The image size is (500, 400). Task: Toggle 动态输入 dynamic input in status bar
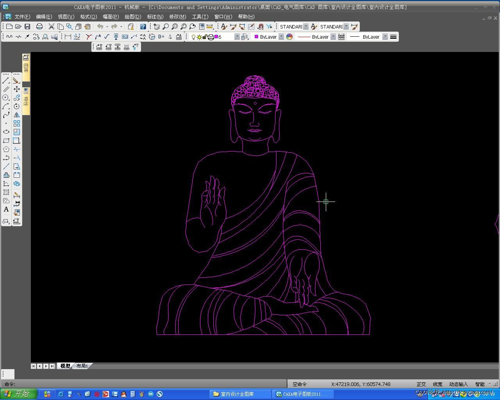click(458, 384)
